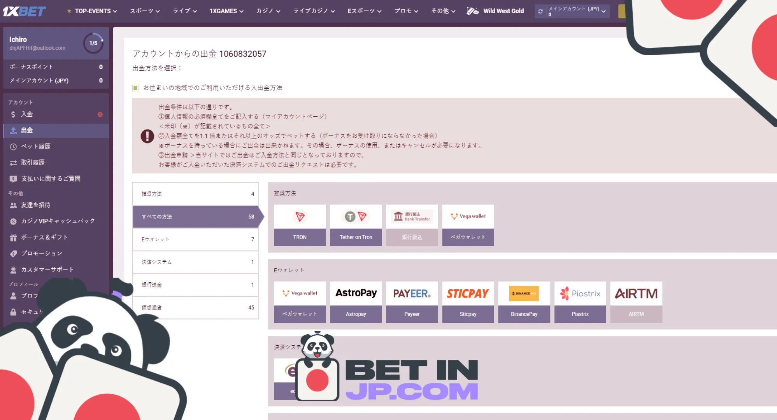The image size is (777, 420).
Task: Select the すべての方法 category tab
Action: pos(196,217)
